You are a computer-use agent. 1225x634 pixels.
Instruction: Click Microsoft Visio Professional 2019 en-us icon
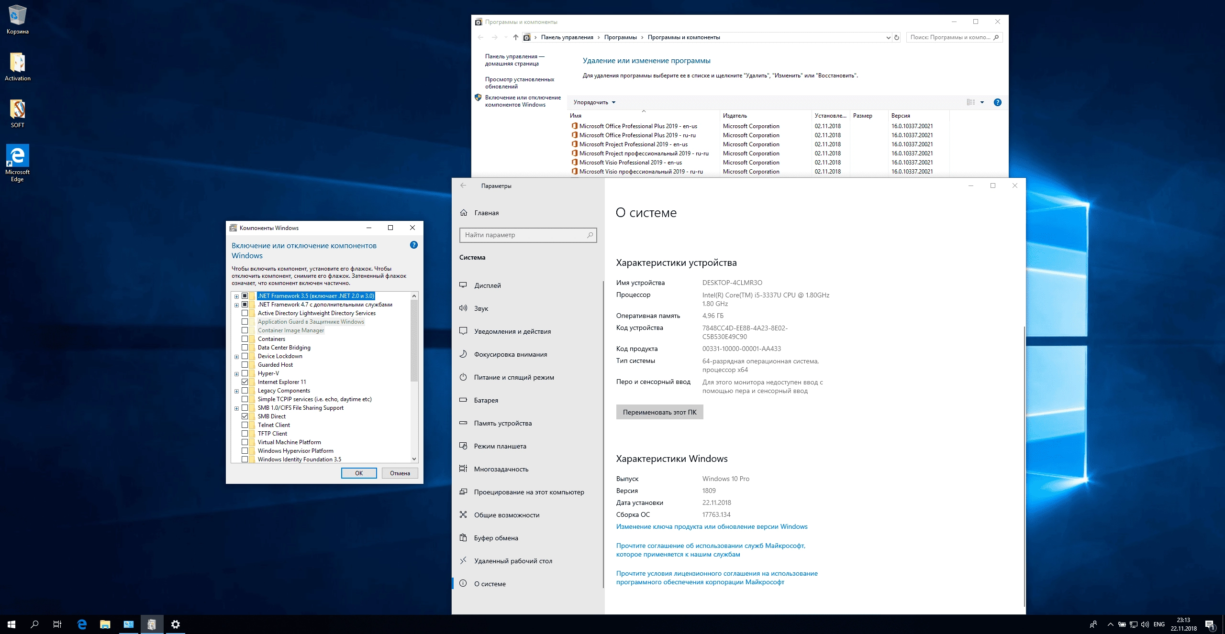click(574, 162)
